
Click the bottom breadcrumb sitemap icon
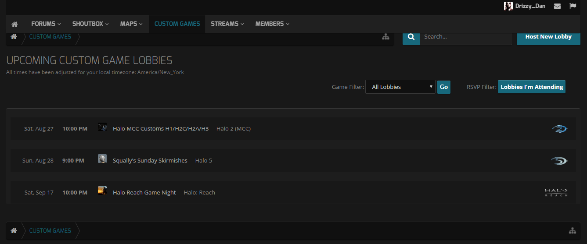click(572, 230)
